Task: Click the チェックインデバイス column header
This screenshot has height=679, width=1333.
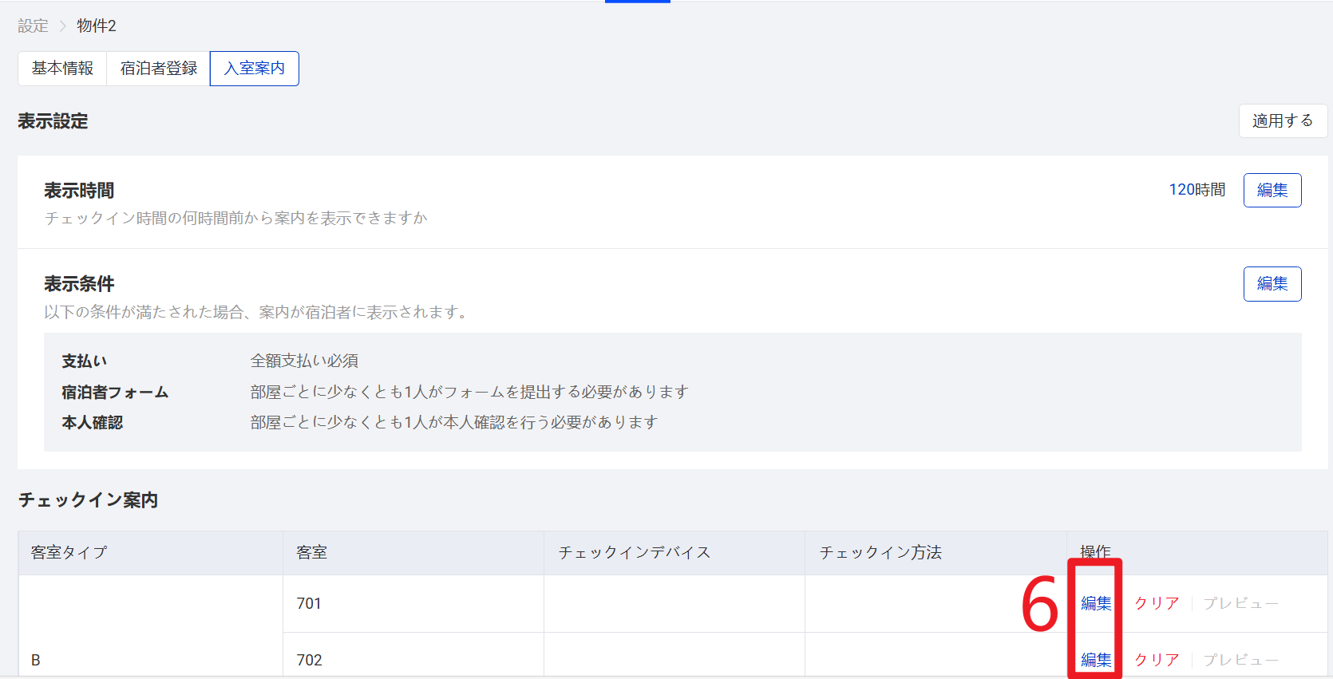Action: [x=635, y=553]
